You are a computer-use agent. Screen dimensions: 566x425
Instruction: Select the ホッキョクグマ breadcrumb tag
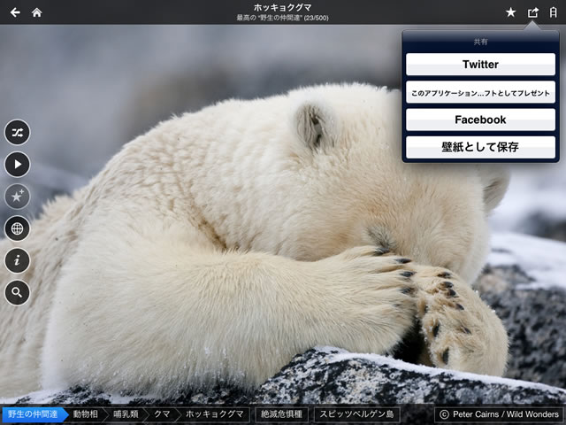214,414
